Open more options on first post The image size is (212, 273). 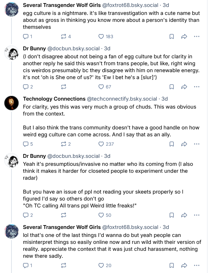197,36
